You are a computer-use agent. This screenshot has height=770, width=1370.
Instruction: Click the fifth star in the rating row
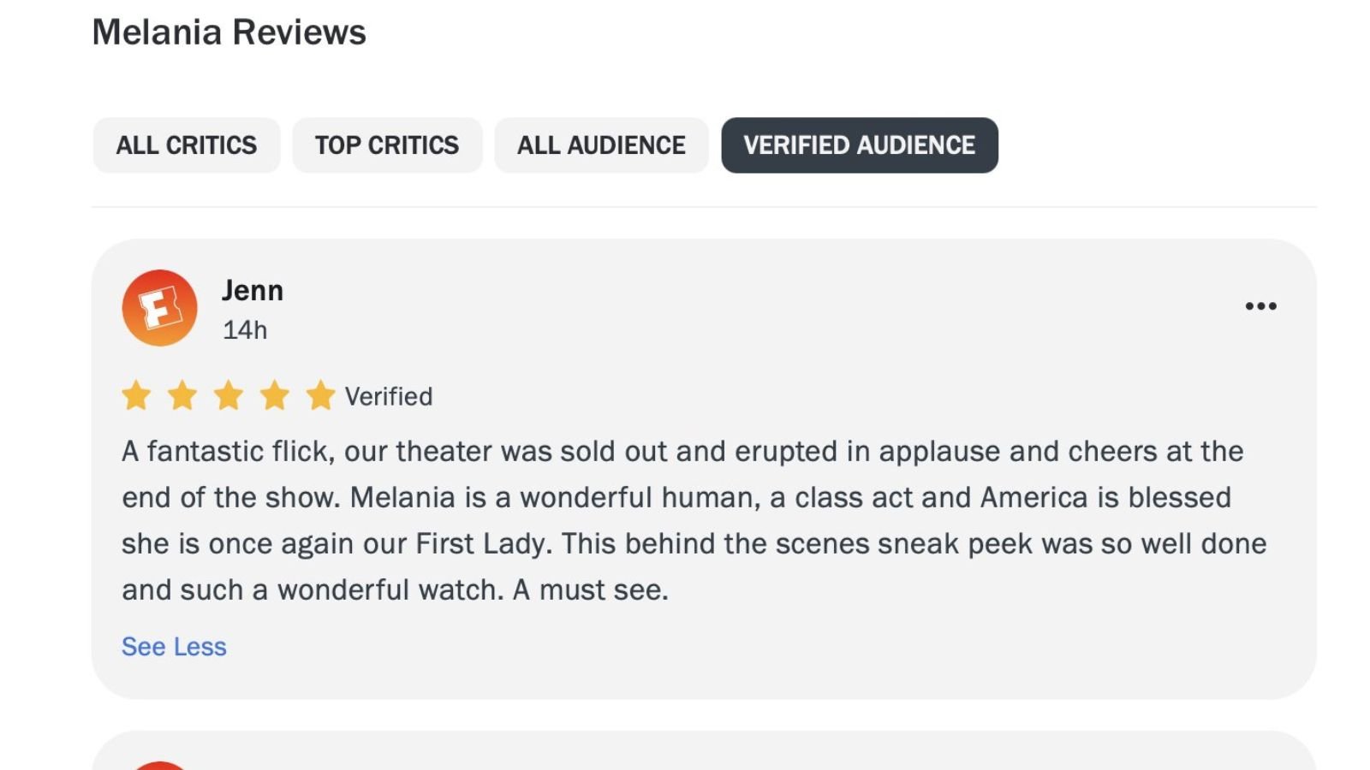[321, 395]
